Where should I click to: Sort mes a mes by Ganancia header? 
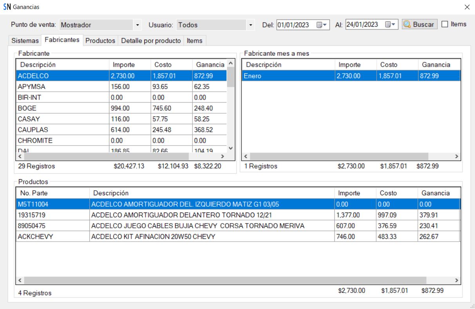(x=439, y=65)
